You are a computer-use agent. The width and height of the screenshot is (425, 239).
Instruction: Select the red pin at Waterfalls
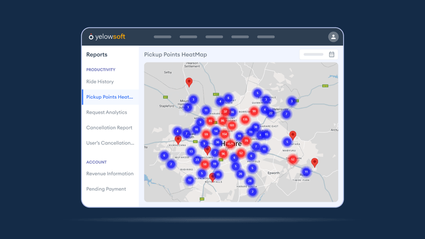click(x=212, y=176)
